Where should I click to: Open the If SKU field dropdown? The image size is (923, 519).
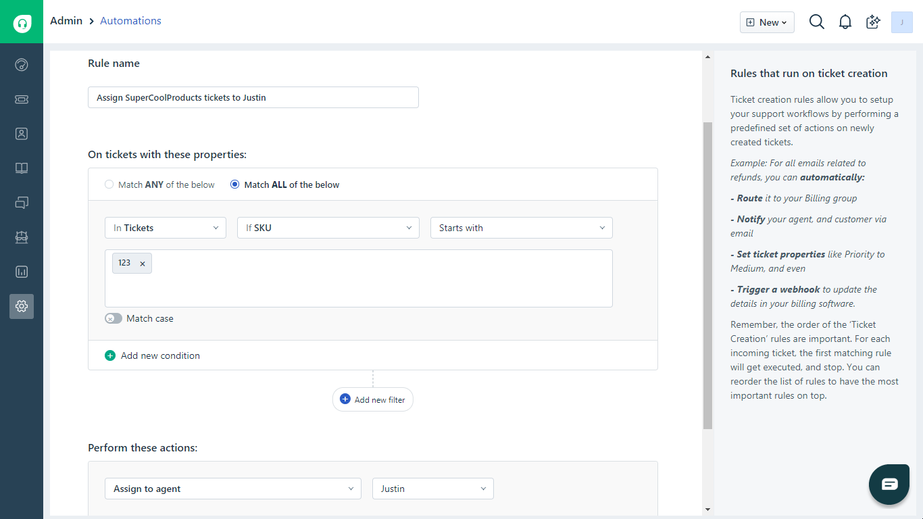pos(328,228)
